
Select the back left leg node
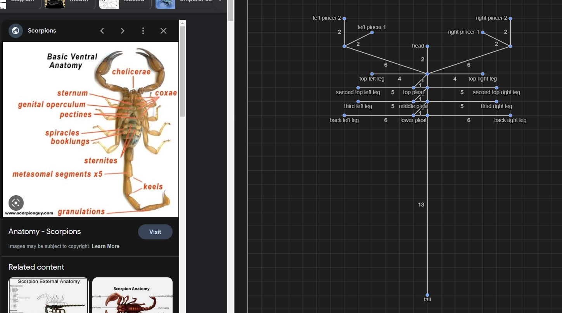click(344, 115)
